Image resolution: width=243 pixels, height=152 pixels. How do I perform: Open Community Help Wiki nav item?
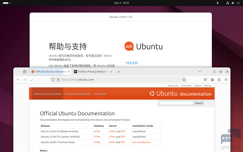78,94
